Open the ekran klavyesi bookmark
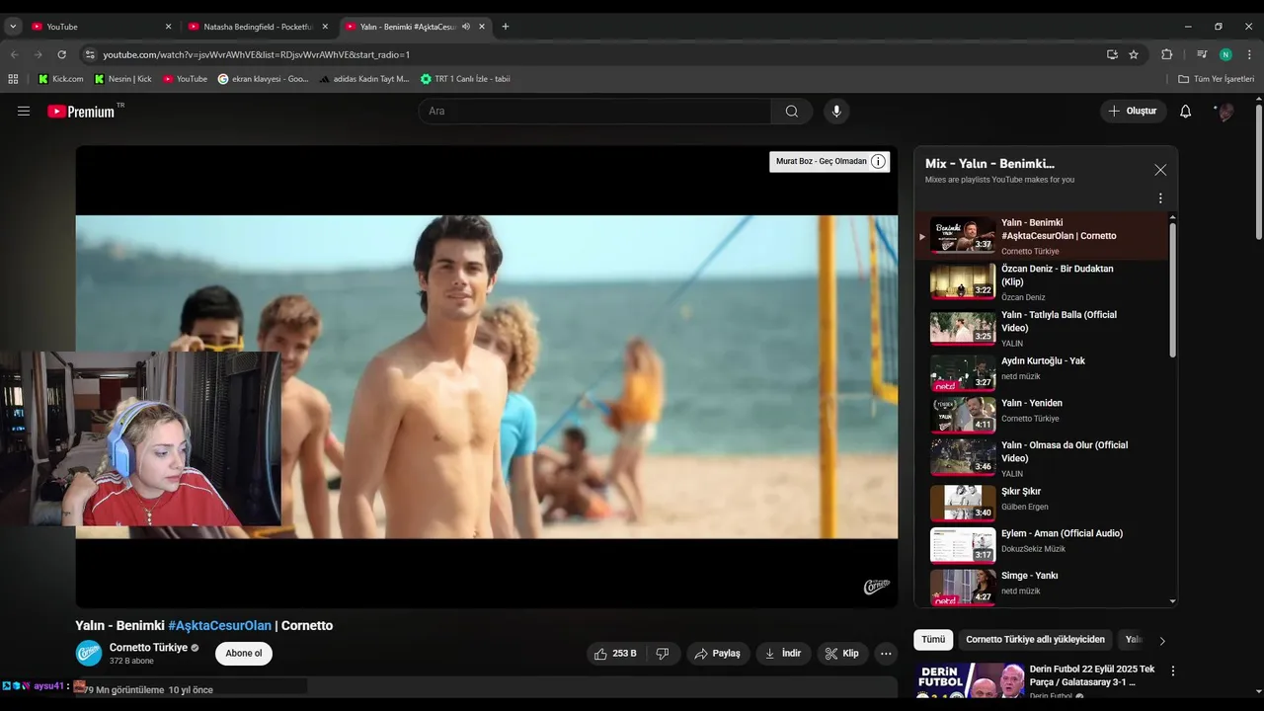 [263, 79]
